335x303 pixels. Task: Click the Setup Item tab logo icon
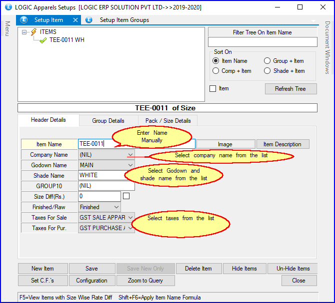[23, 20]
